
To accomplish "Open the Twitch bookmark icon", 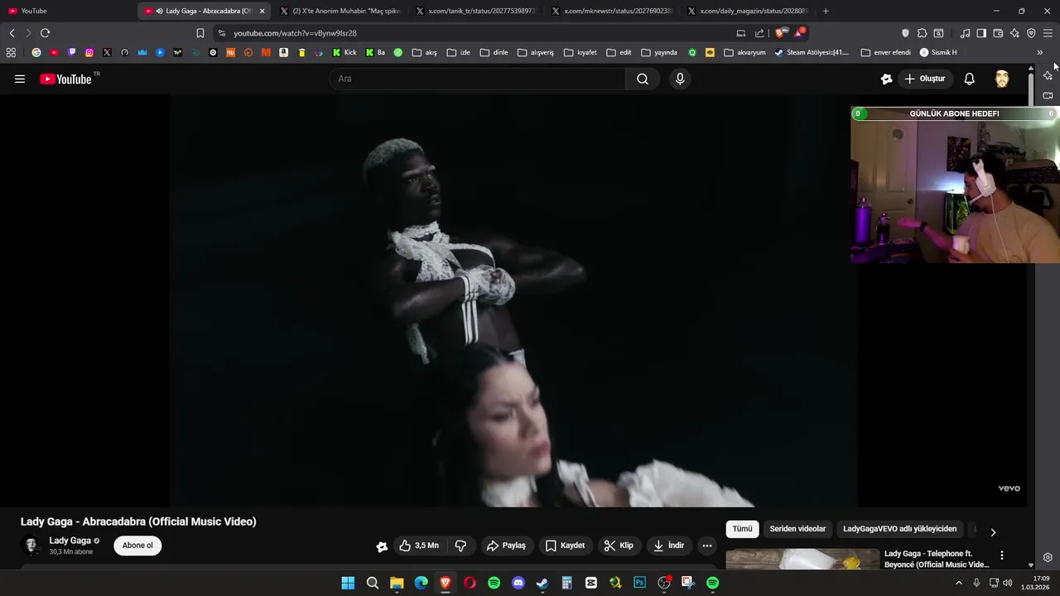I will 71,52.
